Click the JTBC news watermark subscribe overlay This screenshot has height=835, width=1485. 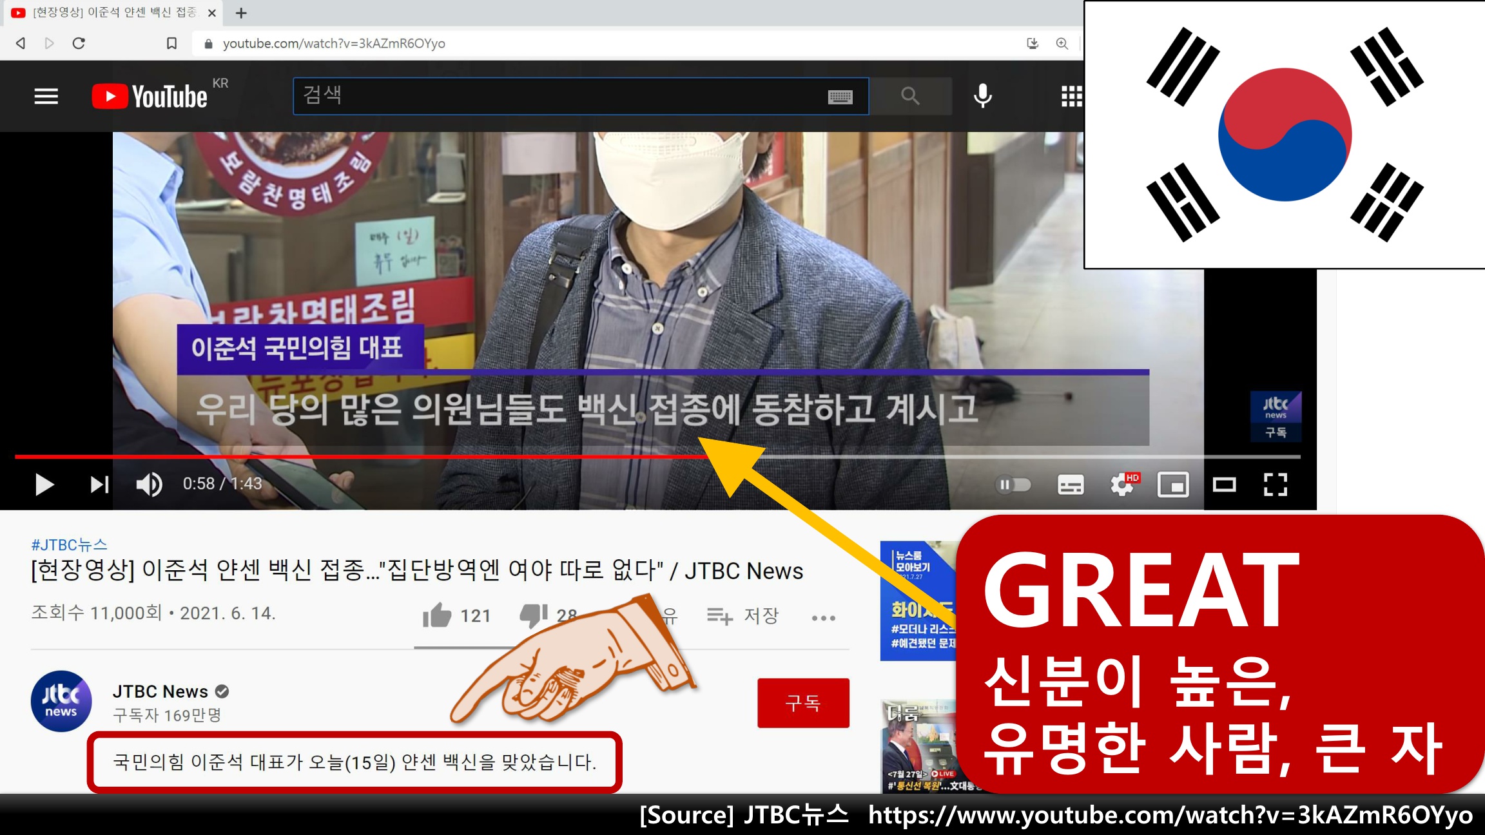point(1276,416)
